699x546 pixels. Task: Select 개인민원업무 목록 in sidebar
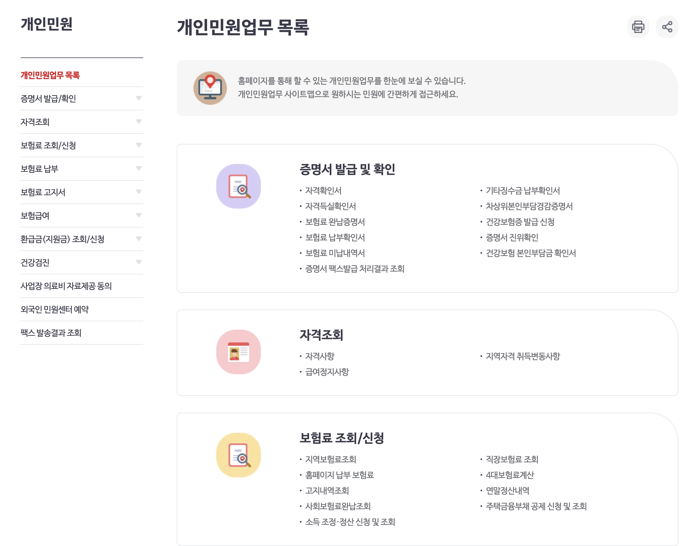50,75
